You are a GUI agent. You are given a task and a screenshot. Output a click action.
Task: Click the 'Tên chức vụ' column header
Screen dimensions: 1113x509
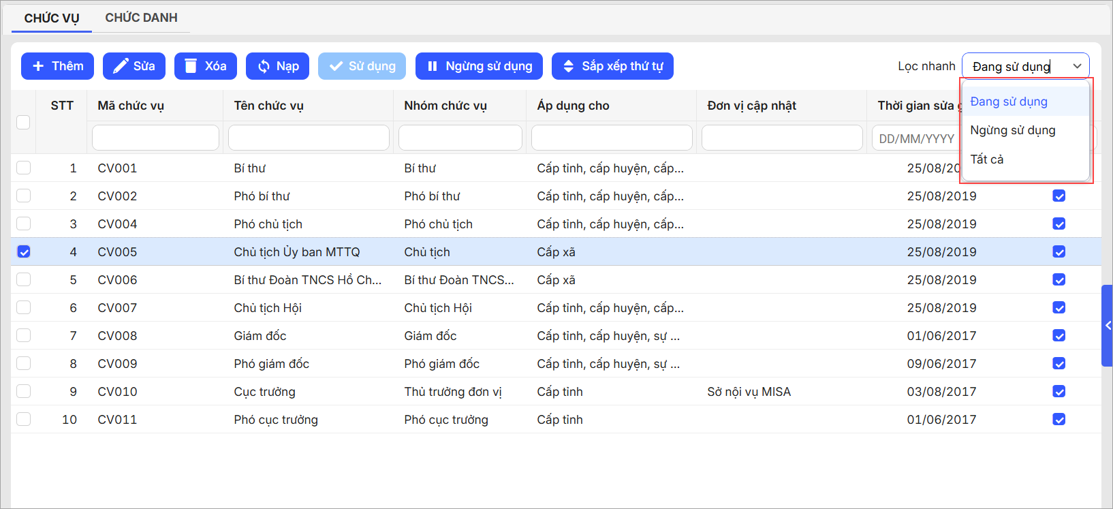click(x=269, y=106)
